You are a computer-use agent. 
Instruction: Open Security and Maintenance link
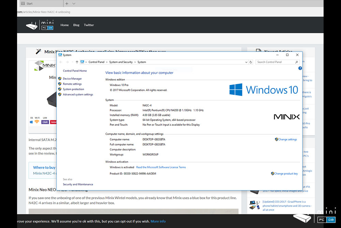click(78, 184)
